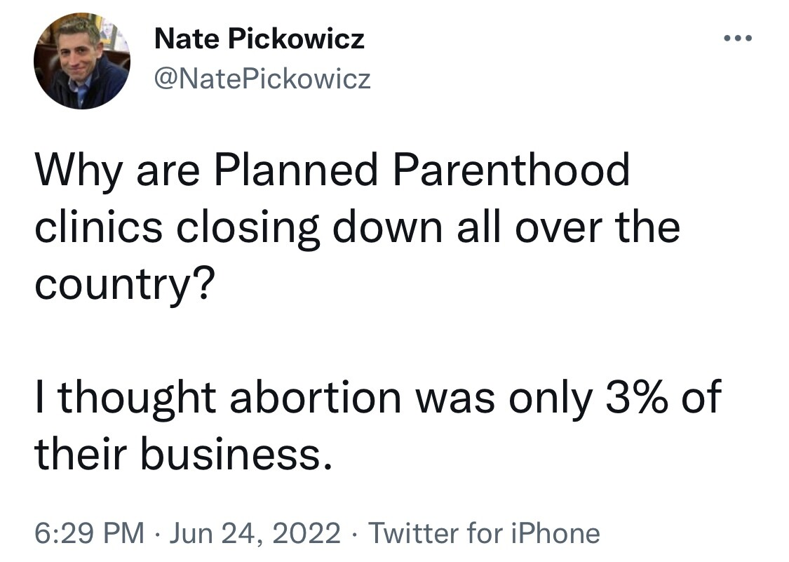The image size is (789, 562).
Task: Open the Twitter for iPhone source link
Action: (x=484, y=533)
